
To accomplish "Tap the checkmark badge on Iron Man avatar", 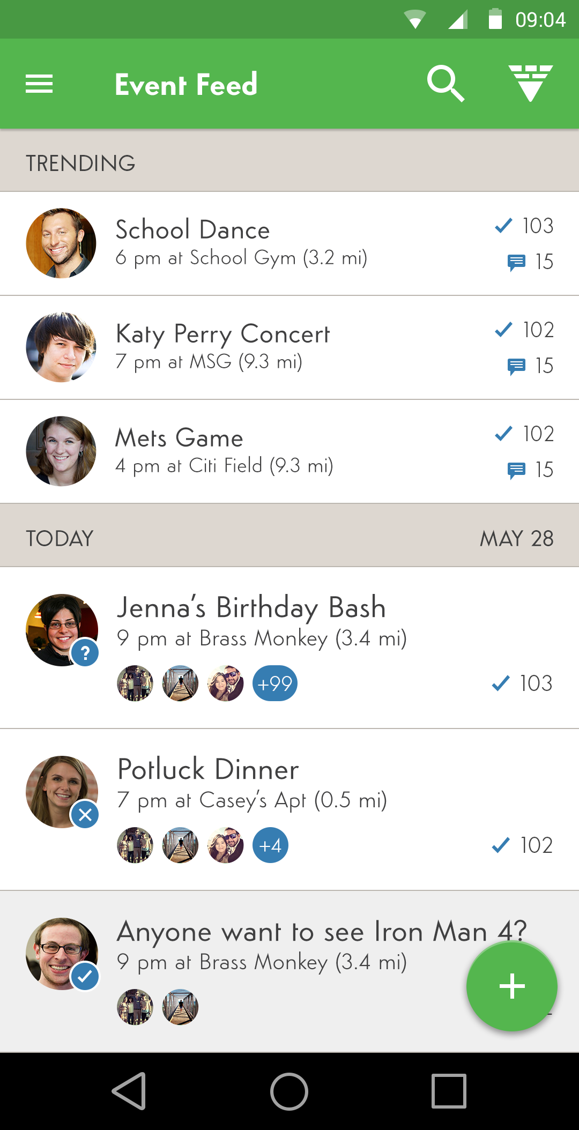I will click(x=85, y=977).
